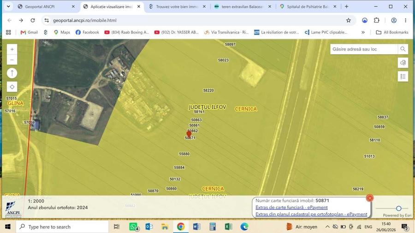415x233 pixels.
Task: Open the map legend list button
Action: [x=403, y=76]
